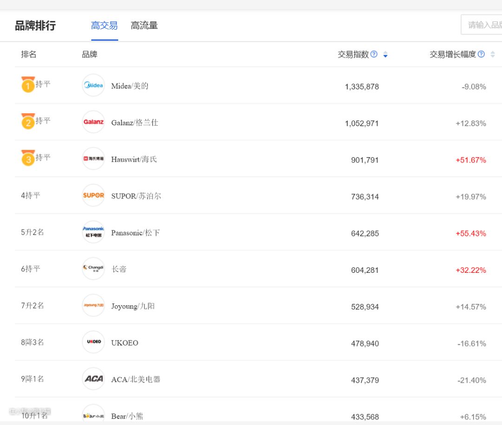
Task: Open the Galanz/格兰仕 brand link
Action: coord(134,122)
